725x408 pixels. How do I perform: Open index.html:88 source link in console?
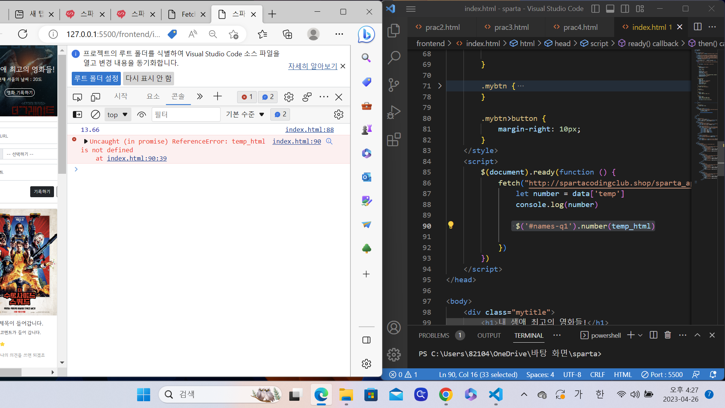click(x=310, y=130)
